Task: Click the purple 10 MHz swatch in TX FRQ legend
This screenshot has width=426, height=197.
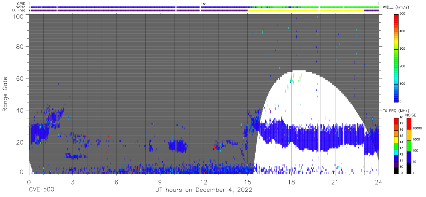Action: click(397, 165)
